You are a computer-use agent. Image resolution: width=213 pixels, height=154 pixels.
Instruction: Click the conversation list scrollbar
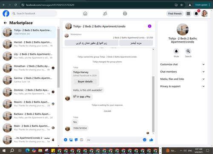[x=58, y=58]
